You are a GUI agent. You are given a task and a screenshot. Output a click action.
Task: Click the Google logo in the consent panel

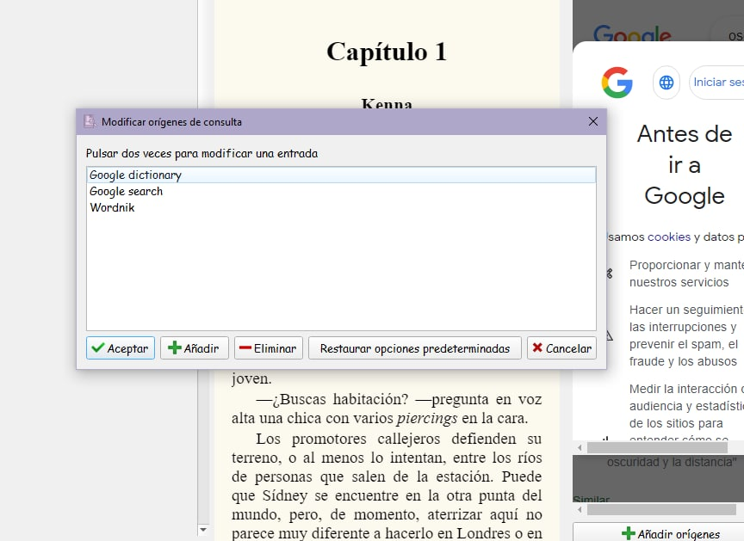coord(617,83)
